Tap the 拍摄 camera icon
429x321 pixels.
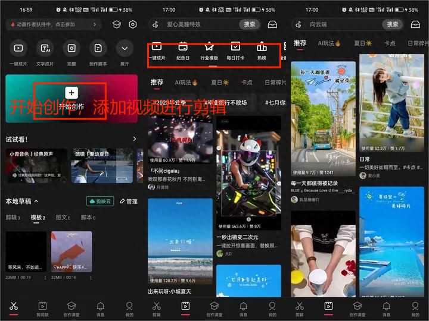(71, 49)
